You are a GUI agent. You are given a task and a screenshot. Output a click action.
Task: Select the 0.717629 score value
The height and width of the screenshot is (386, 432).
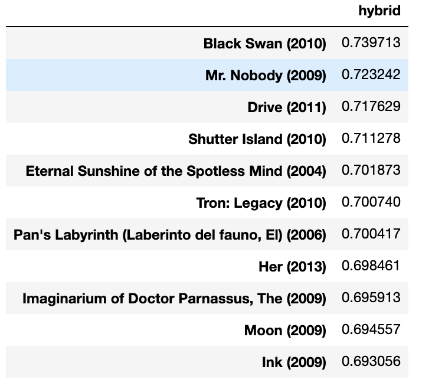pyautogui.click(x=371, y=107)
